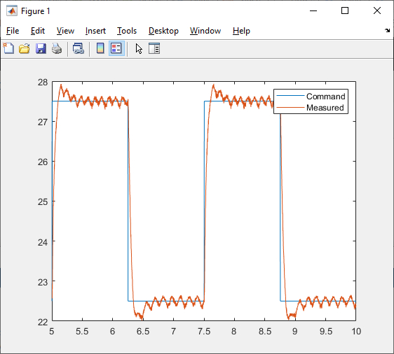Click the blue Command line sample in legend
This screenshot has height=354, width=394.
[x=290, y=96]
